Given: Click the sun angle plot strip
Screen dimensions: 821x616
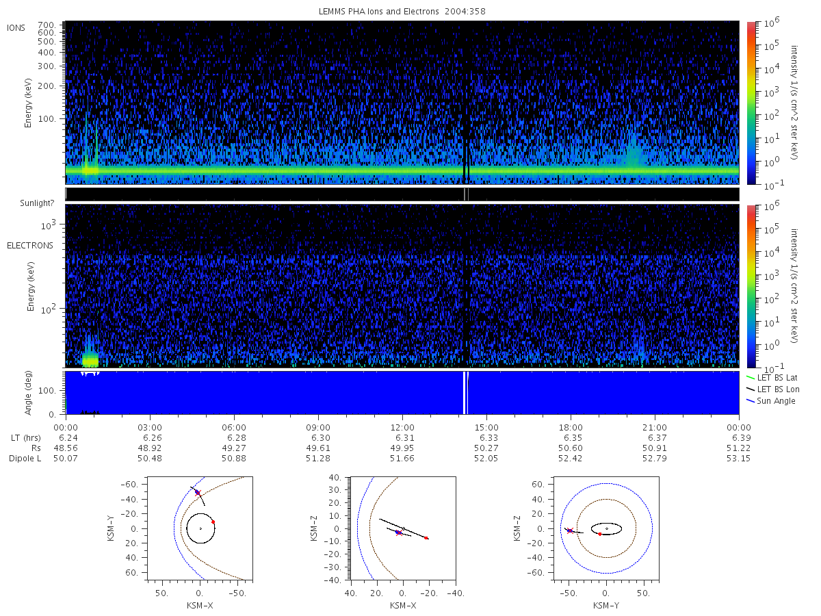Looking at the screenshot, I should (x=402, y=393).
